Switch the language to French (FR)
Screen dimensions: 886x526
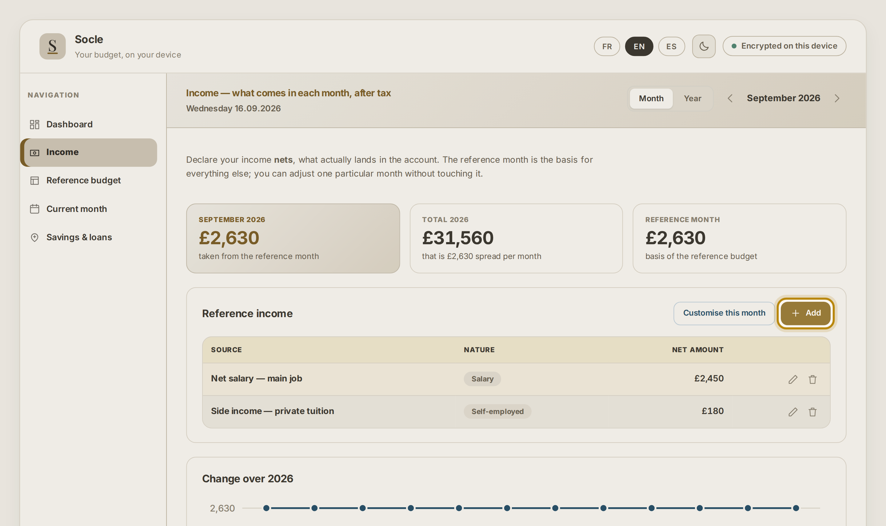(x=607, y=46)
